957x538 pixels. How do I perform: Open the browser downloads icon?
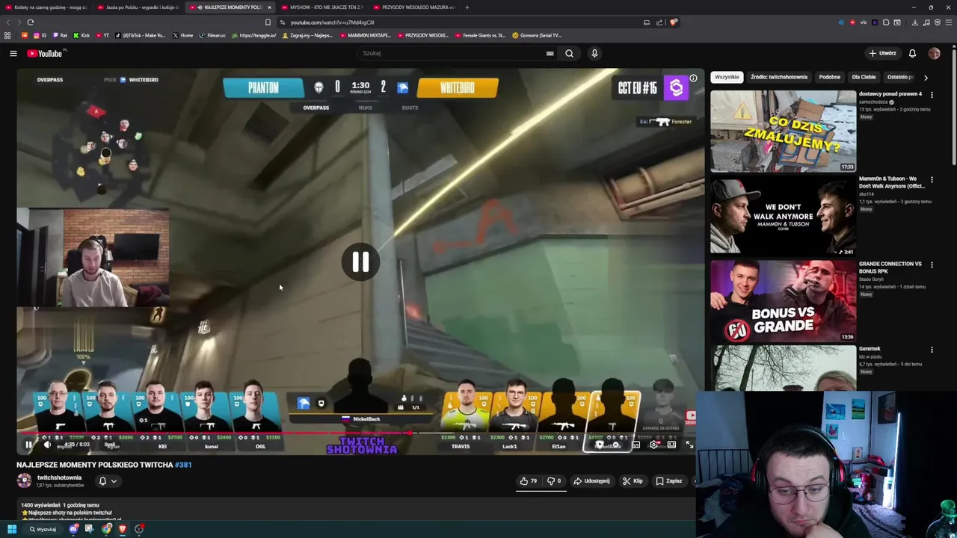coord(914,22)
